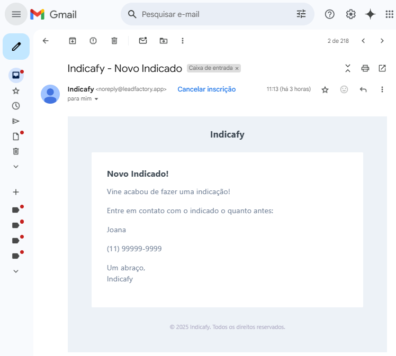
Task: Click the 2025 Indicafy copyright footer
Action: pyautogui.click(x=227, y=327)
